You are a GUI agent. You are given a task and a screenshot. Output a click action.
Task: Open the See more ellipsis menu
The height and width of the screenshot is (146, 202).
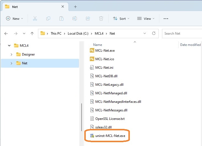(x=166, y=19)
